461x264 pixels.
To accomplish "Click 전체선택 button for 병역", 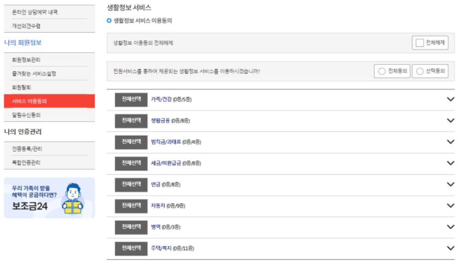I will (x=131, y=227).
